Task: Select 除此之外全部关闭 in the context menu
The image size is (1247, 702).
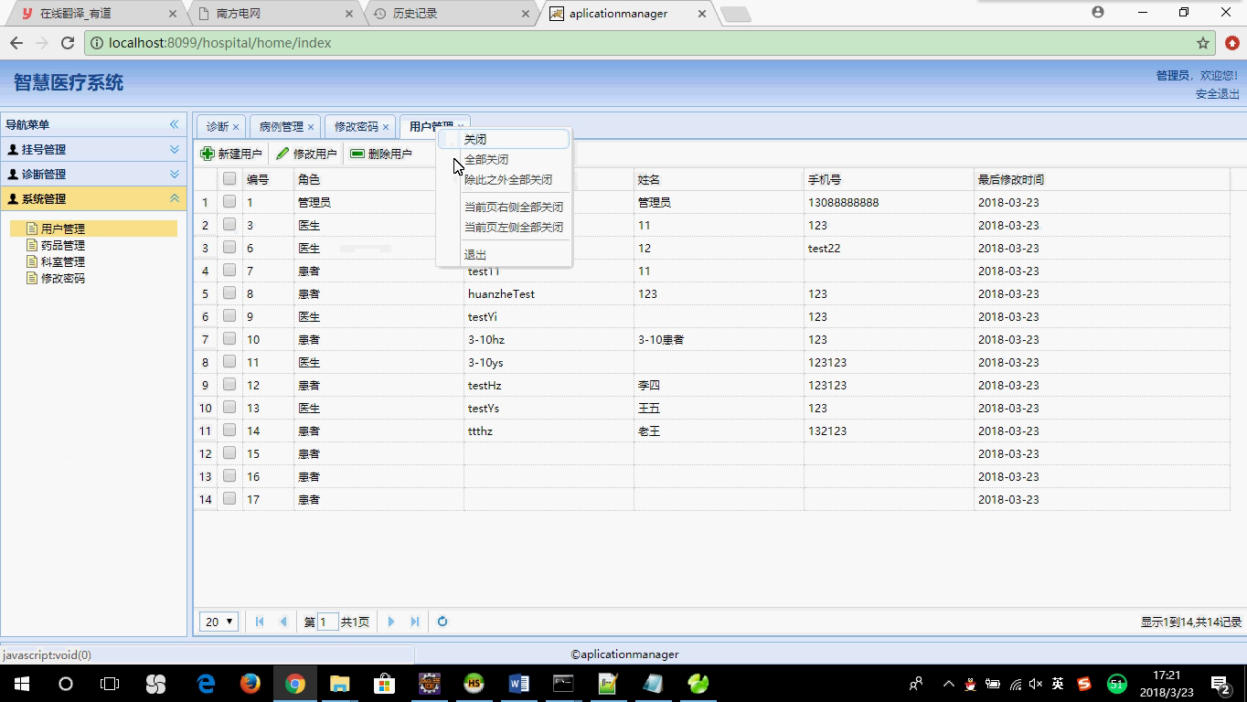Action: [x=504, y=179]
